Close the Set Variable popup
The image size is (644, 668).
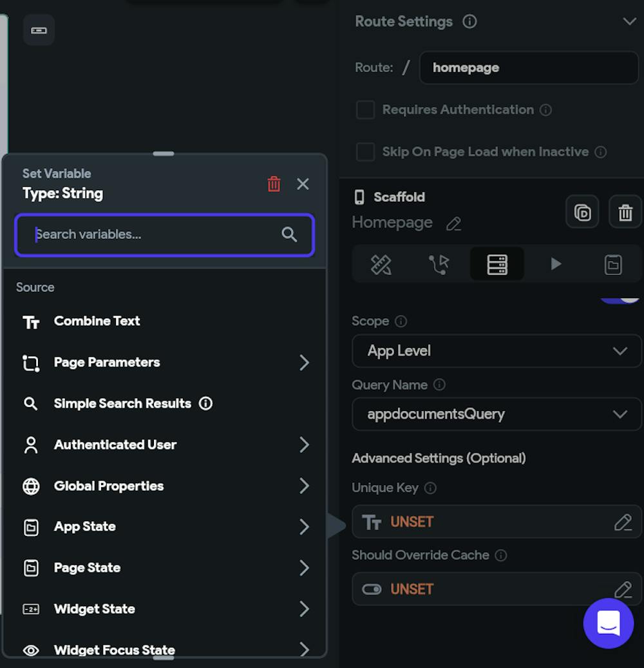click(x=303, y=184)
